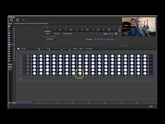Viewport: 165px width, 124px height.
Task: Collapse the top panel with up chevron
Action: pos(23,20)
